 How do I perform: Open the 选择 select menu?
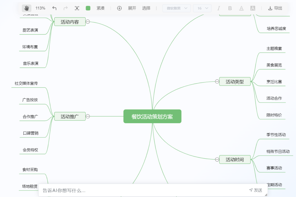click(x=146, y=8)
